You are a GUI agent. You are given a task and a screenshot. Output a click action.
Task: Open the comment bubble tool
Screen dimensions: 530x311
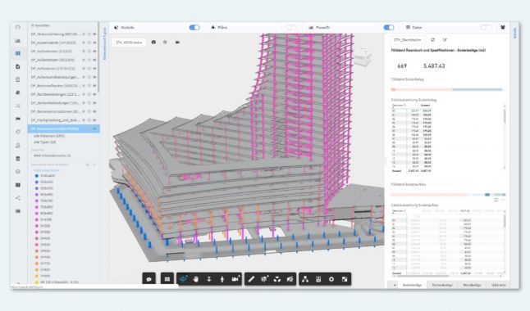pyautogui.click(x=149, y=279)
